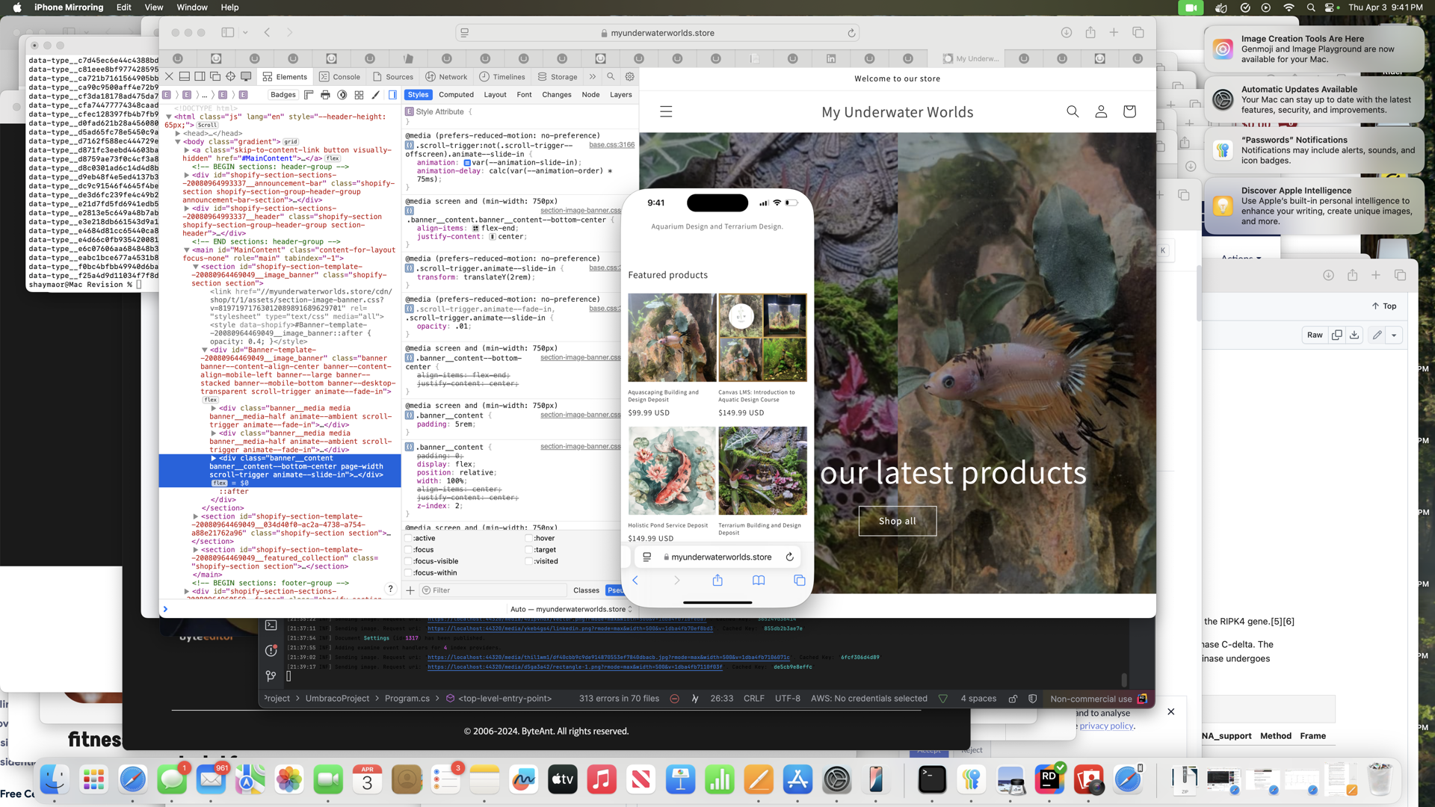The height and width of the screenshot is (807, 1435).
Task: Click the Add New Rule plus icon
Action: [x=410, y=590]
